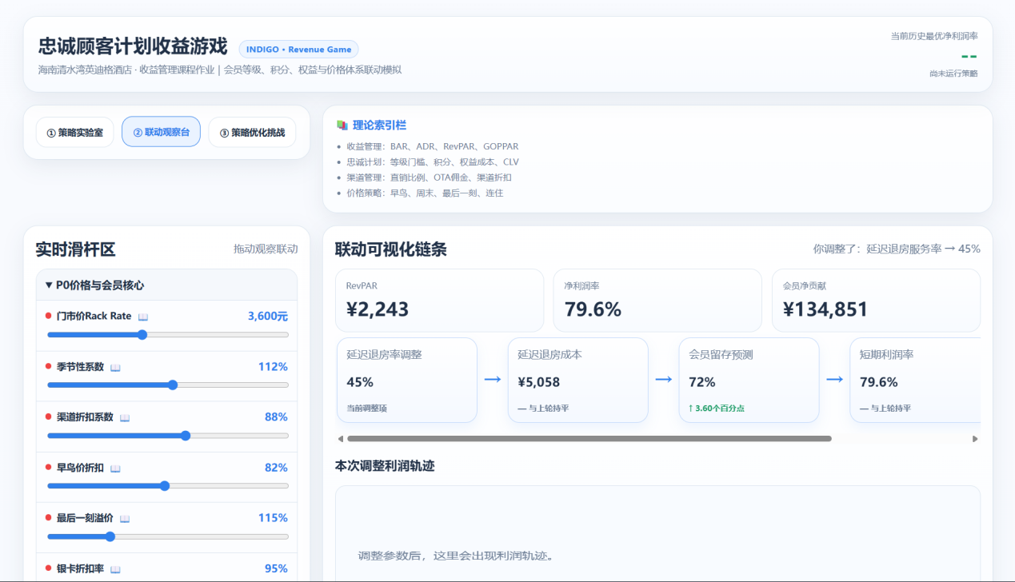Click the 拖动观察联动 hint text
The height and width of the screenshot is (582, 1015).
tap(266, 249)
